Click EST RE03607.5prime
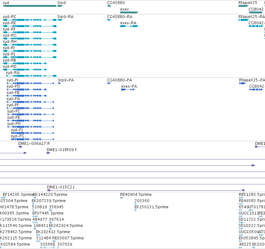Image resolution: width=265 pixels, height=249 pixels. (x=68, y=238)
